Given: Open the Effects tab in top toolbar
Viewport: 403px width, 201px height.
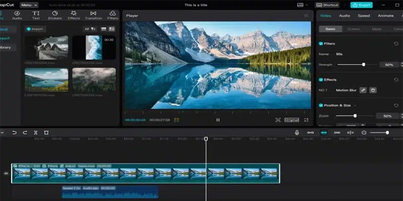Looking at the screenshot, I should click(x=74, y=16).
